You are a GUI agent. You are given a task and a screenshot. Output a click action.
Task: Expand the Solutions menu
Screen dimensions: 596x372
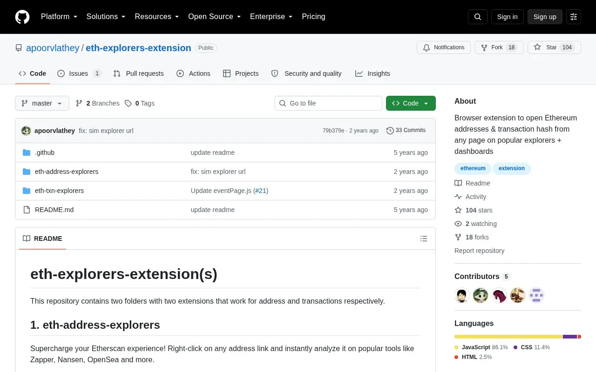click(x=106, y=17)
